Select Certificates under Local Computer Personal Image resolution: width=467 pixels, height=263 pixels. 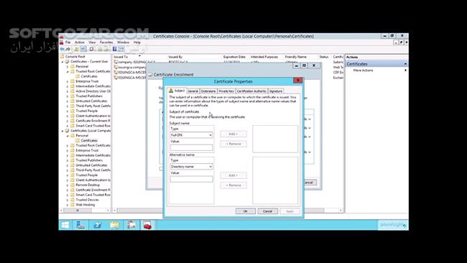(x=89, y=140)
